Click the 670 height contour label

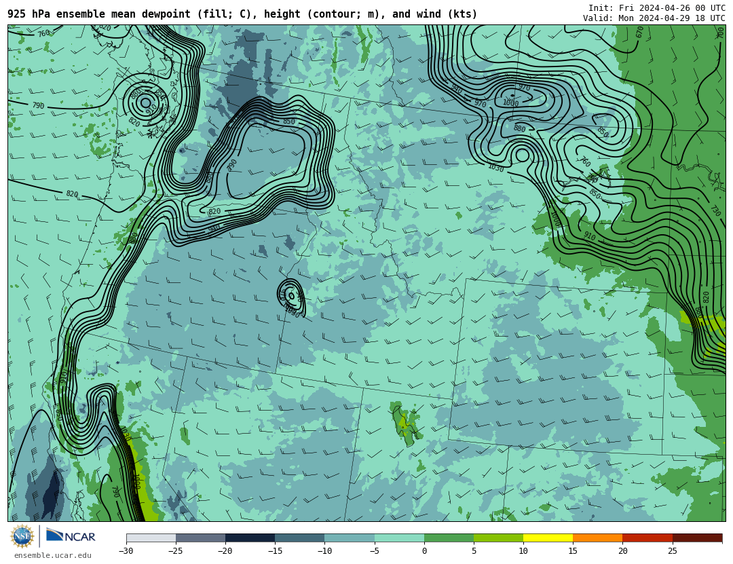[639, 32]
